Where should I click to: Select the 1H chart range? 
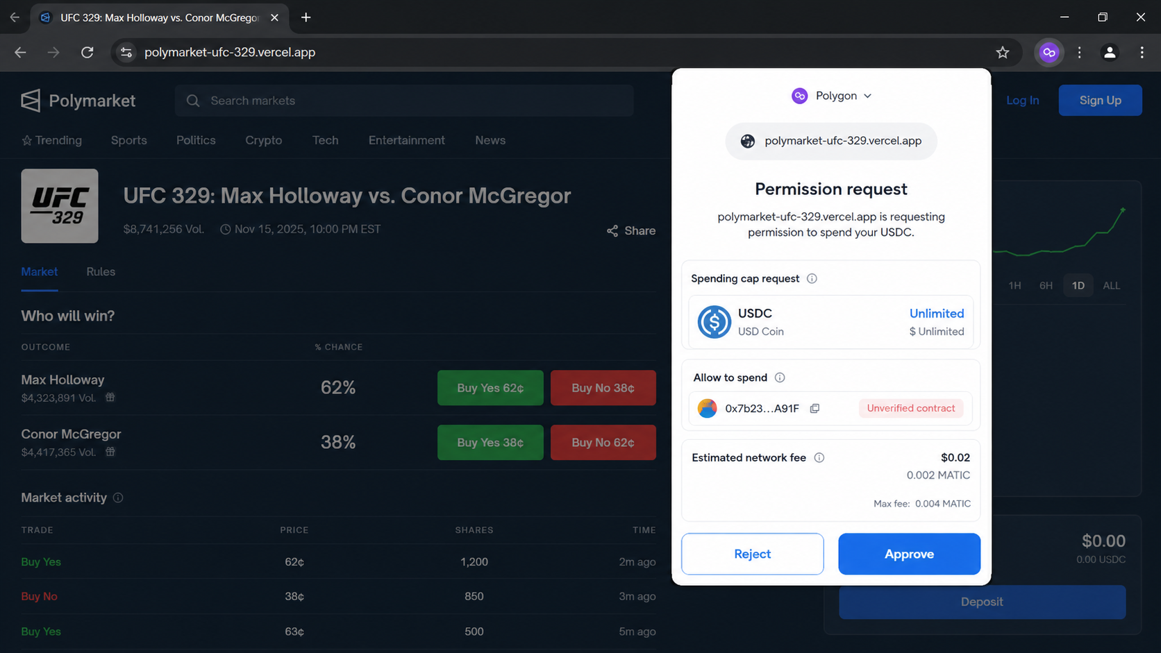click(x=1014, y=285)
